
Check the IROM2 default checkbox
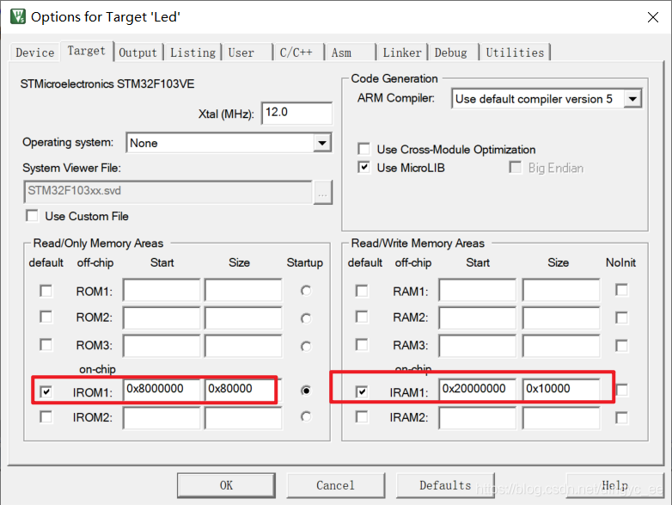(46, 416)
